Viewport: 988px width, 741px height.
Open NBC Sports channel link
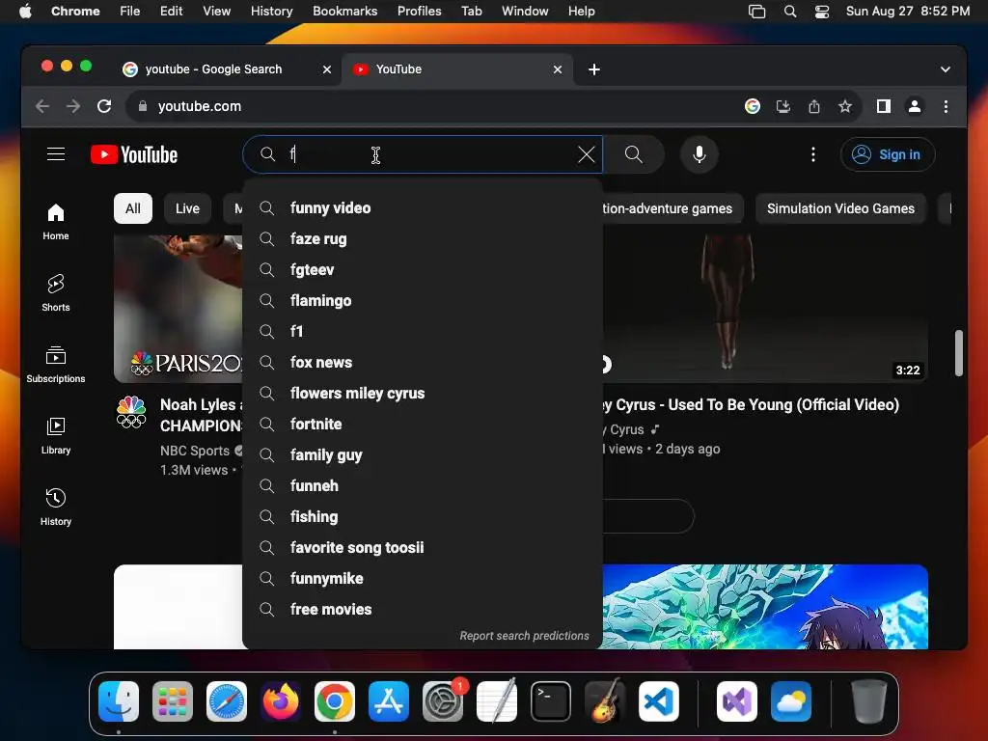[195, 451]
